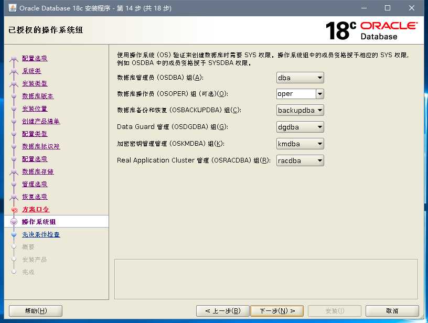Click the blue step bullet beside 先决条件检查
The image size is (428, 323).
tap(14, 234)
